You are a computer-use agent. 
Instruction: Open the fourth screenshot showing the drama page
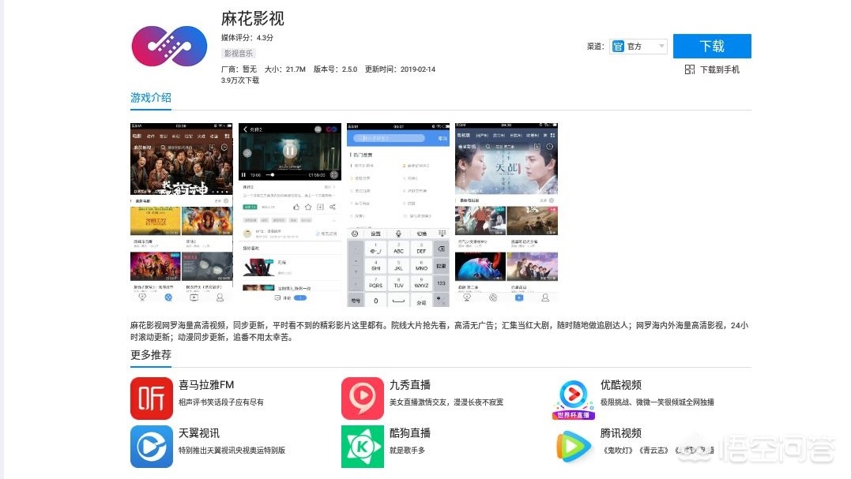pyautogui.click(x=506, y=214)
